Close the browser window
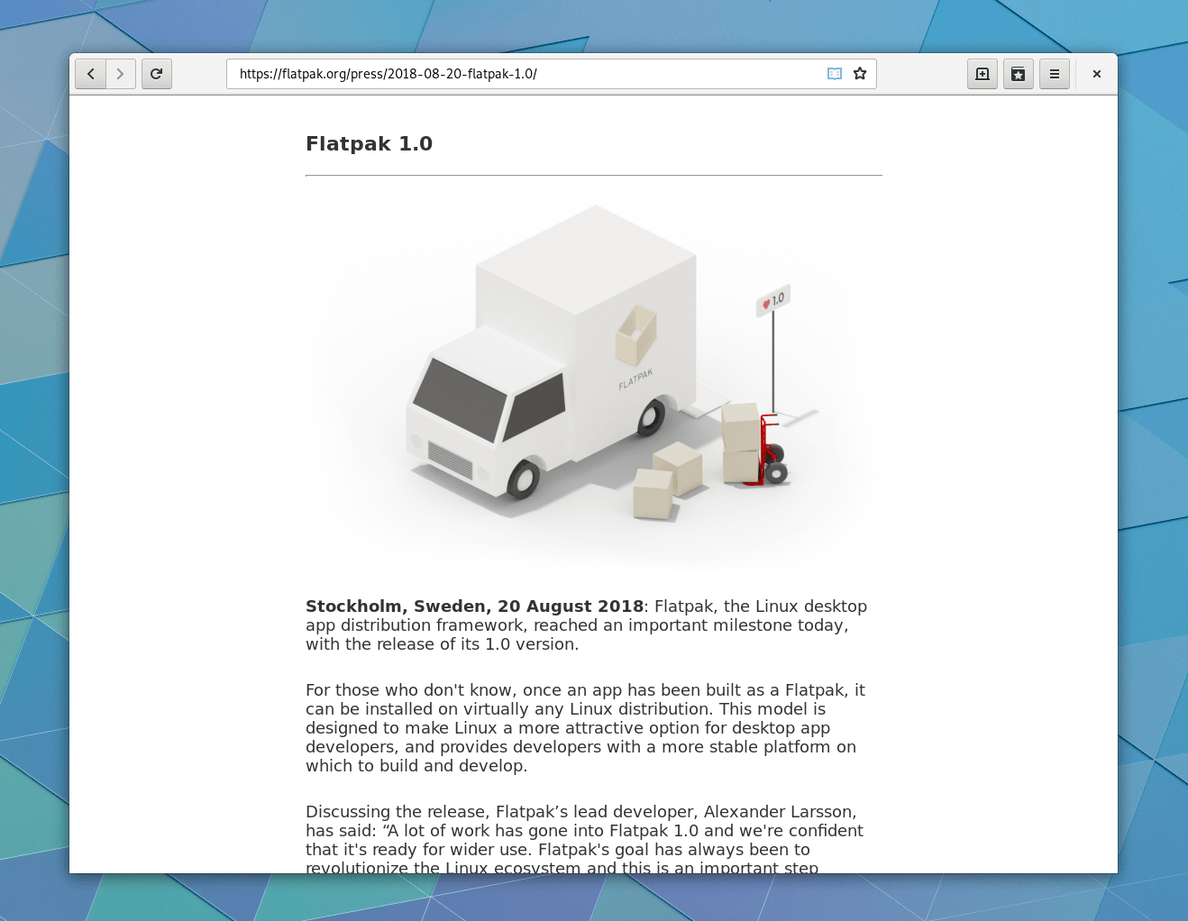Image resolution: width=1188 pixels, height=921 pixels. click(1097, 74)
